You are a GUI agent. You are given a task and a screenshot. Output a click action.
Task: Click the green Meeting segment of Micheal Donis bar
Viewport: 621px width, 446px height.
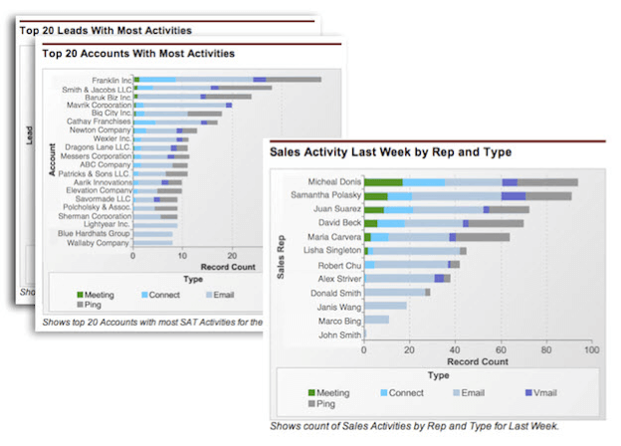(x=383, y=182)
